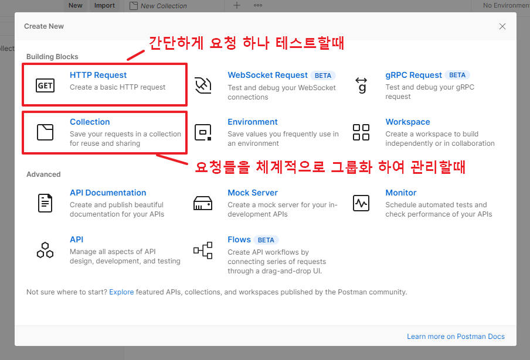Click 'Save your requests in a collection' description

(125, 138)
